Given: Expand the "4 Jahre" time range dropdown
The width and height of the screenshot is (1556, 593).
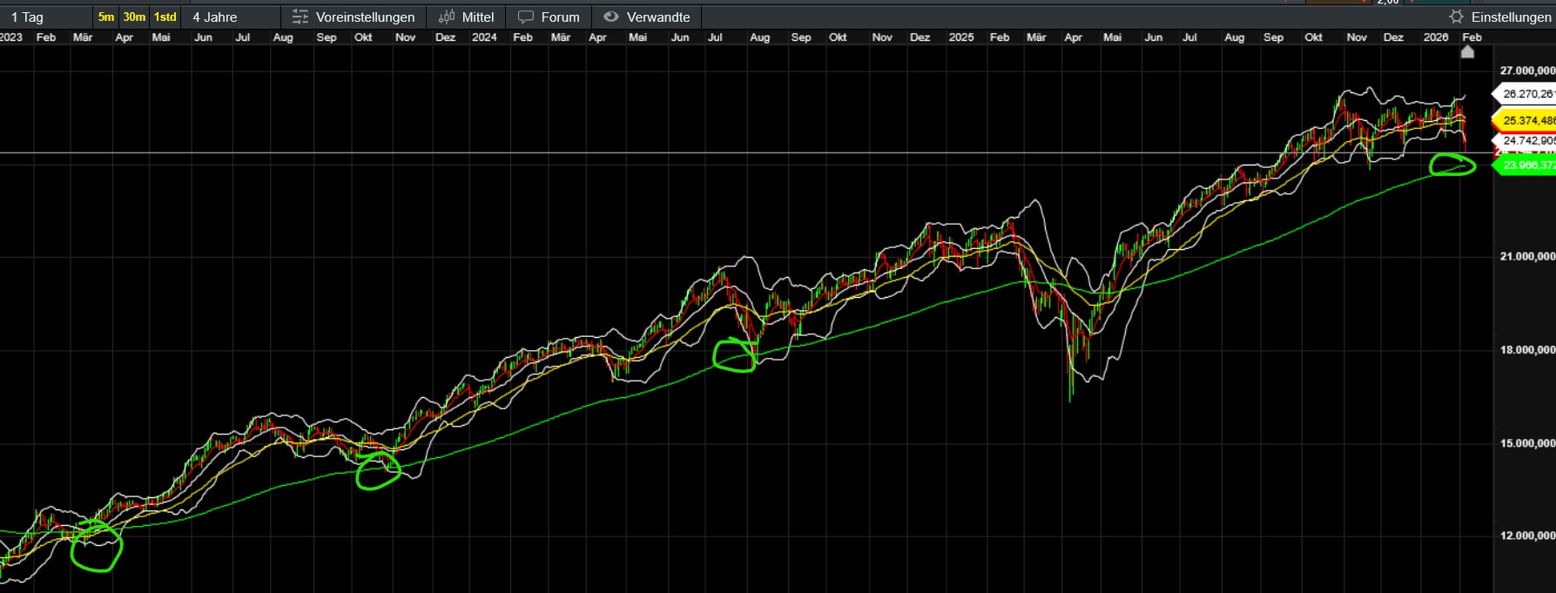Looking at the screenshot, I should 215,17.
